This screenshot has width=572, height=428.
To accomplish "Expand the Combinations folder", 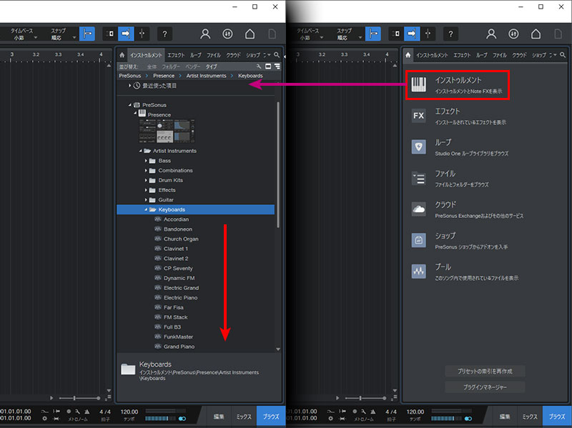I will coord(146,171).
